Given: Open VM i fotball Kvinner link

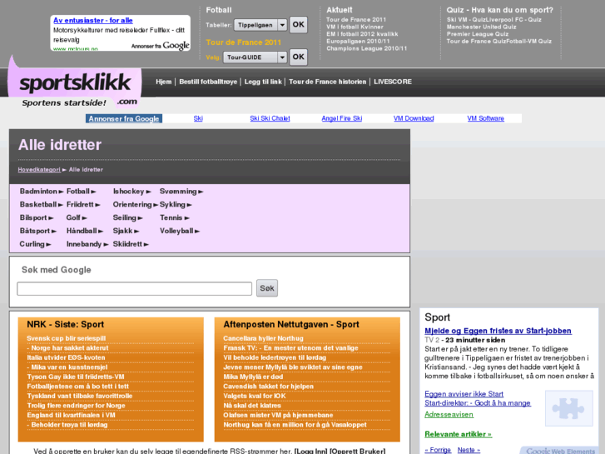Looking at the screenshot, I should pyautogui.click(x=355, y=27).
